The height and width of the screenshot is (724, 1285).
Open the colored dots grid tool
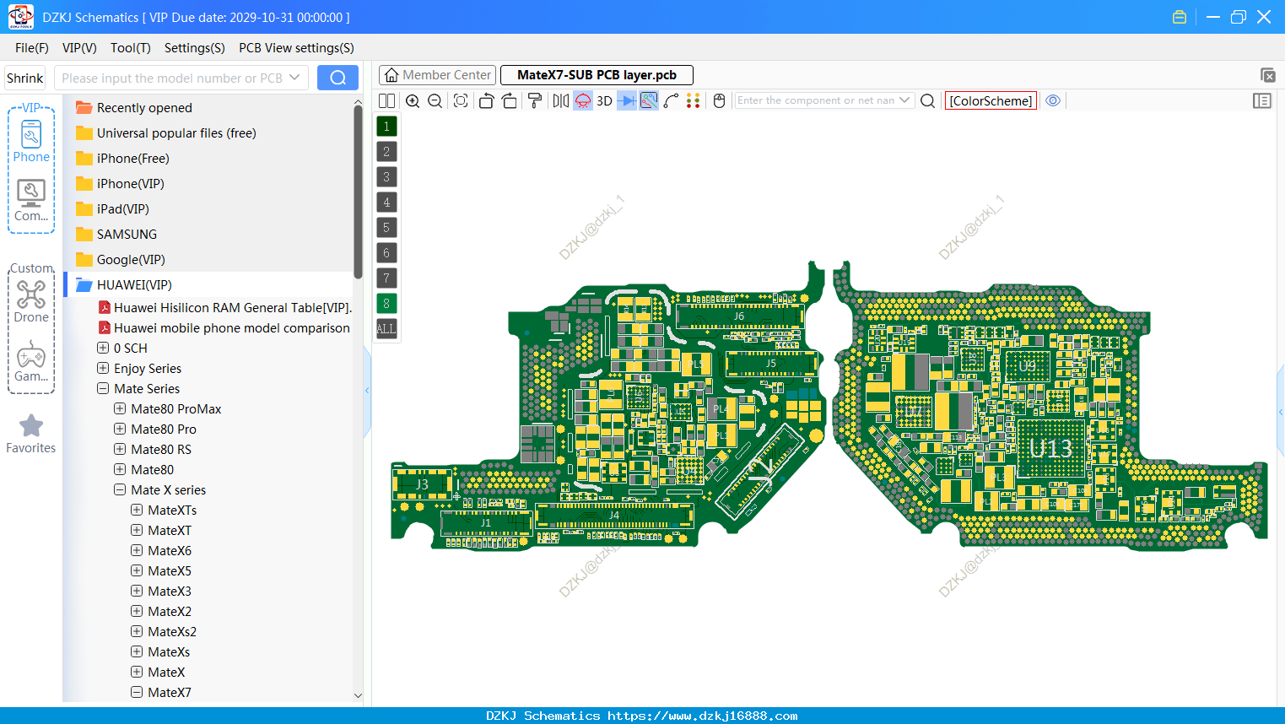[694, 100]
